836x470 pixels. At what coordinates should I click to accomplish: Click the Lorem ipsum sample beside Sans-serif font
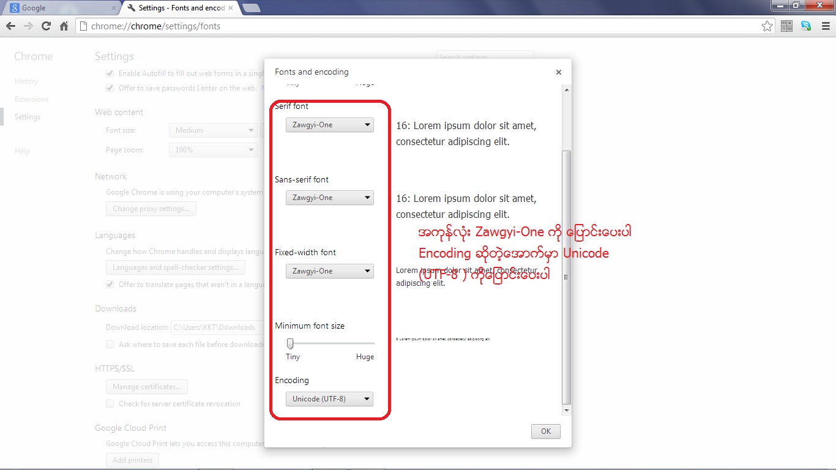(x=466, y=206)
